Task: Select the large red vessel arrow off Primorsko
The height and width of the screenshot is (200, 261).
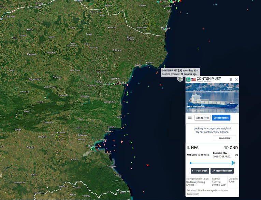Action: pyautogui.click(x=147, y=165)
